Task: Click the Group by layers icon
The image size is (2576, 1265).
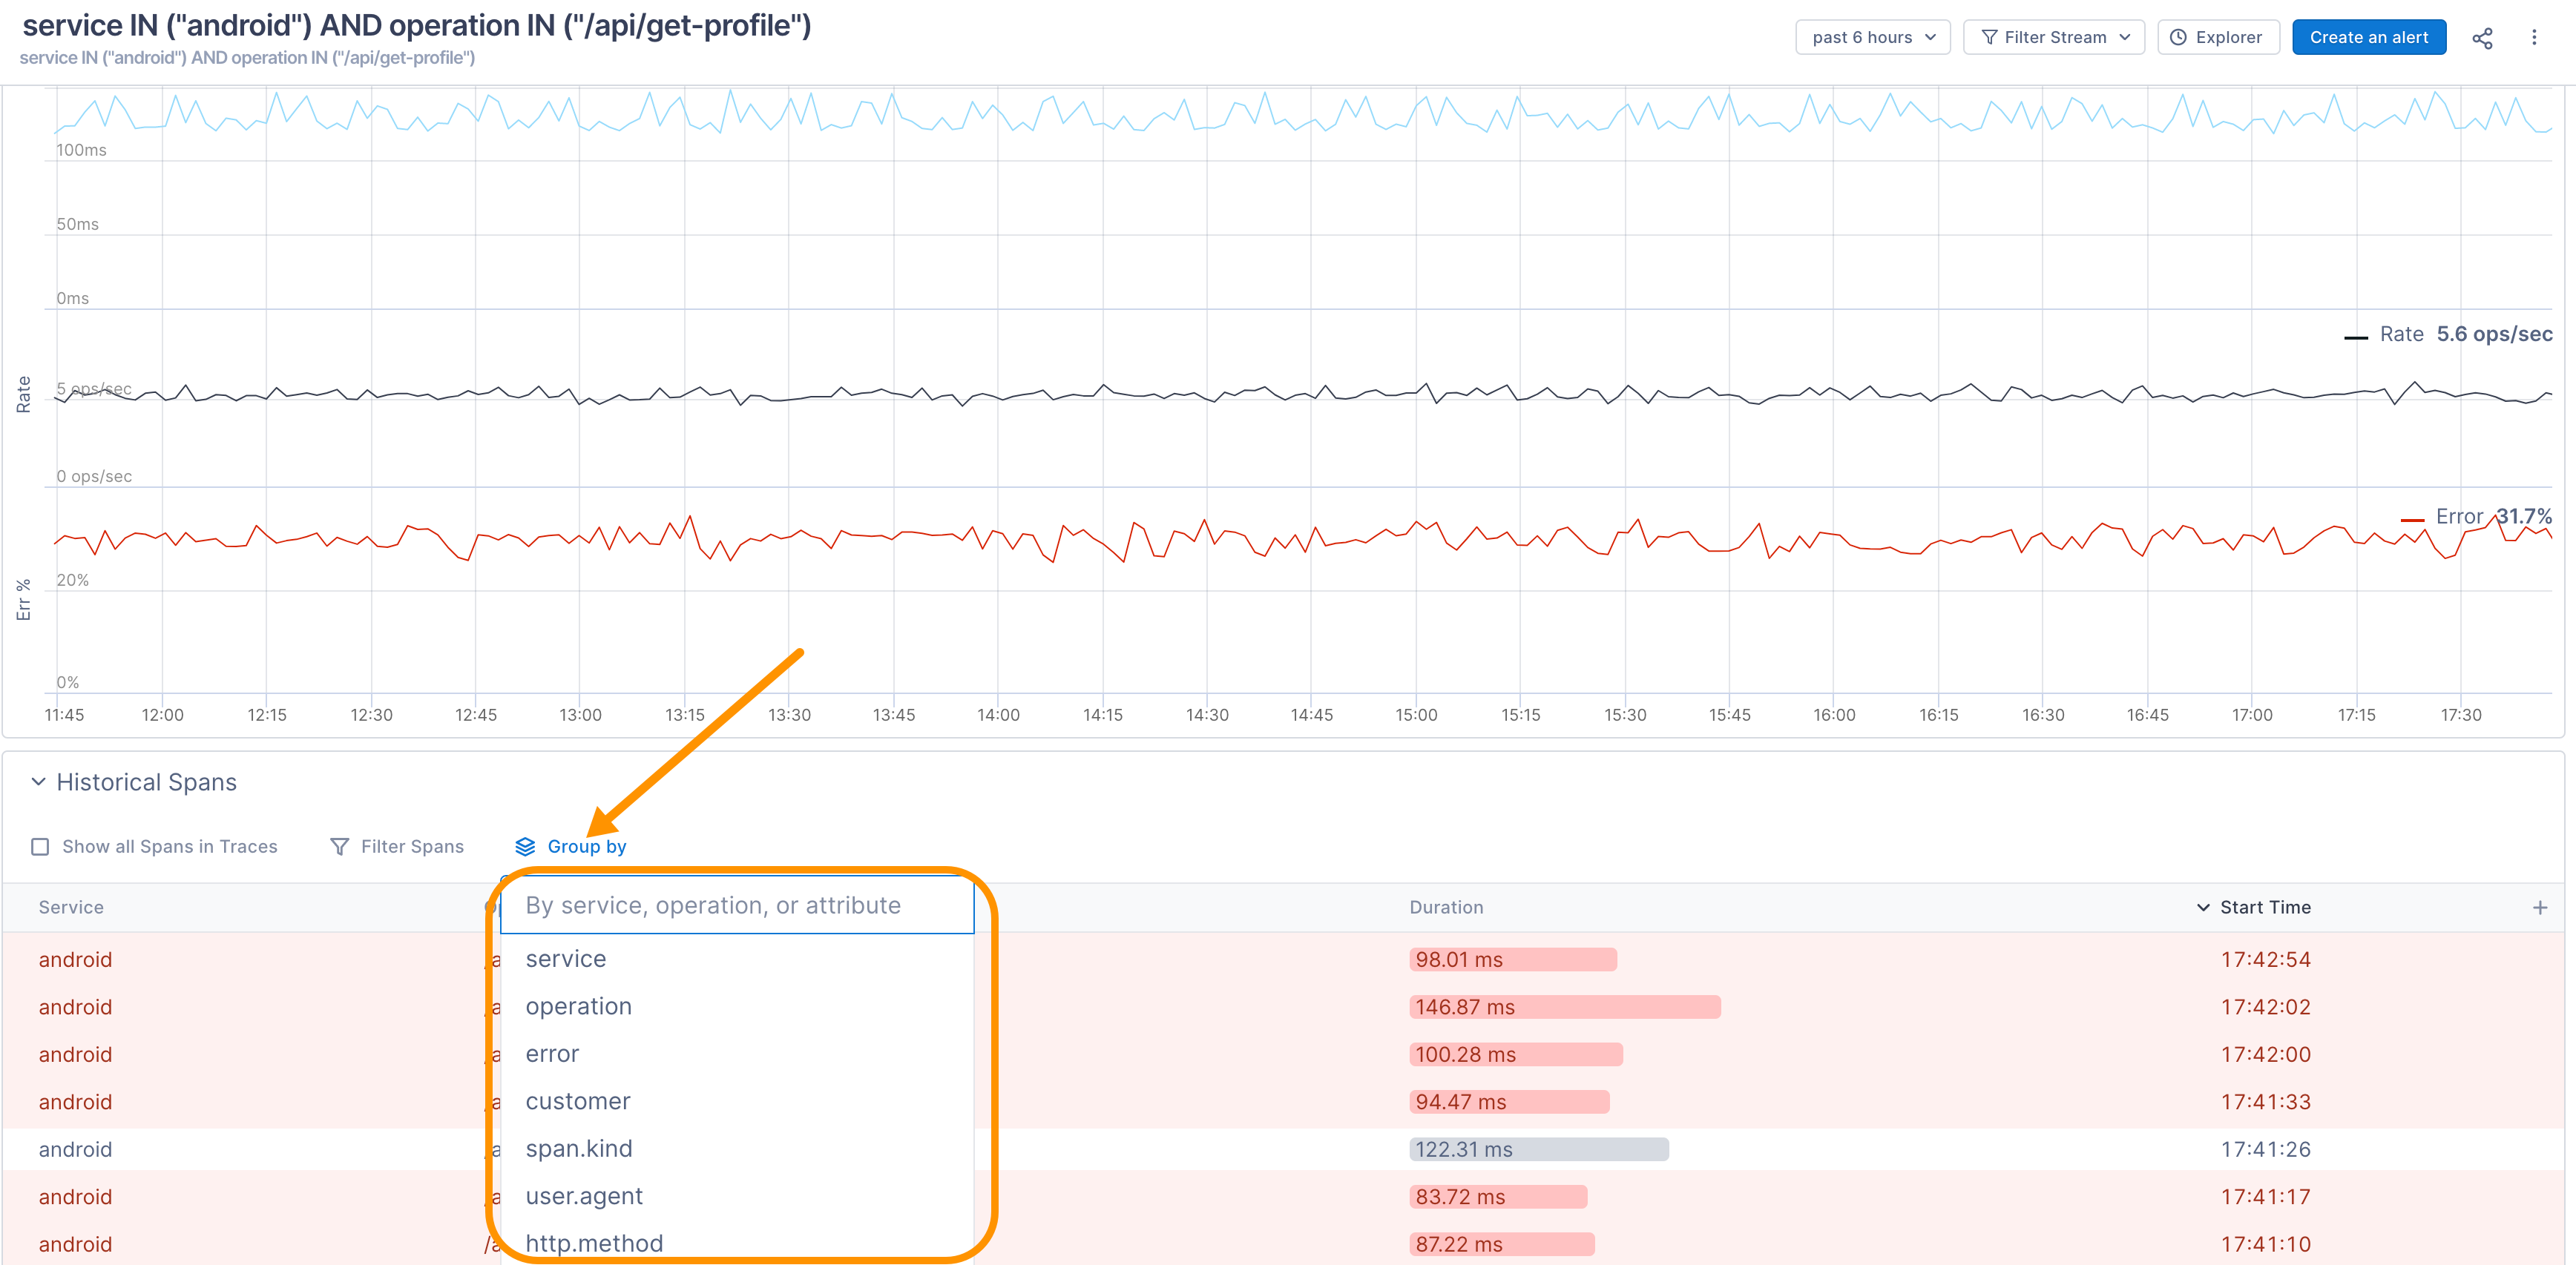Action: tap(525, 846)
